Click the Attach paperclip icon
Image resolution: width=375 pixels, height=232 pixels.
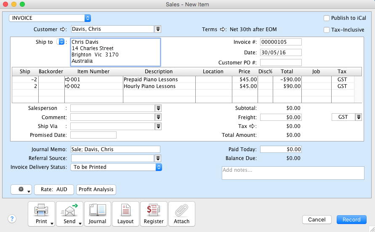click(181, 211)
